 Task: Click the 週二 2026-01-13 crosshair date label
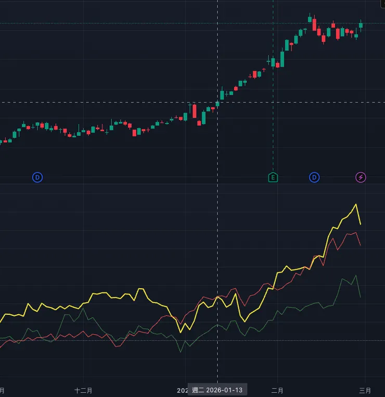click(x=217, y=390)
